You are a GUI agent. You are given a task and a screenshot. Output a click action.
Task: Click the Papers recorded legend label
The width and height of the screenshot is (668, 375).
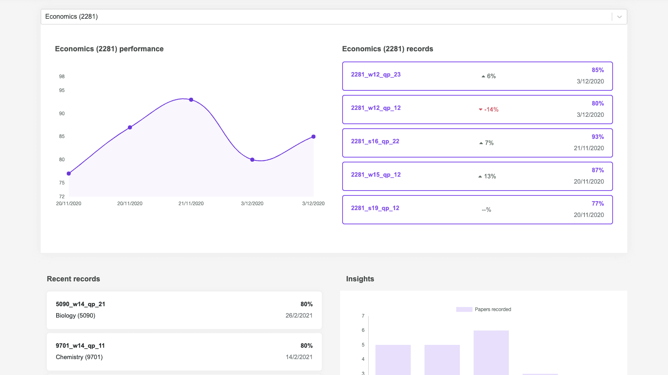[x=493, y=309]
